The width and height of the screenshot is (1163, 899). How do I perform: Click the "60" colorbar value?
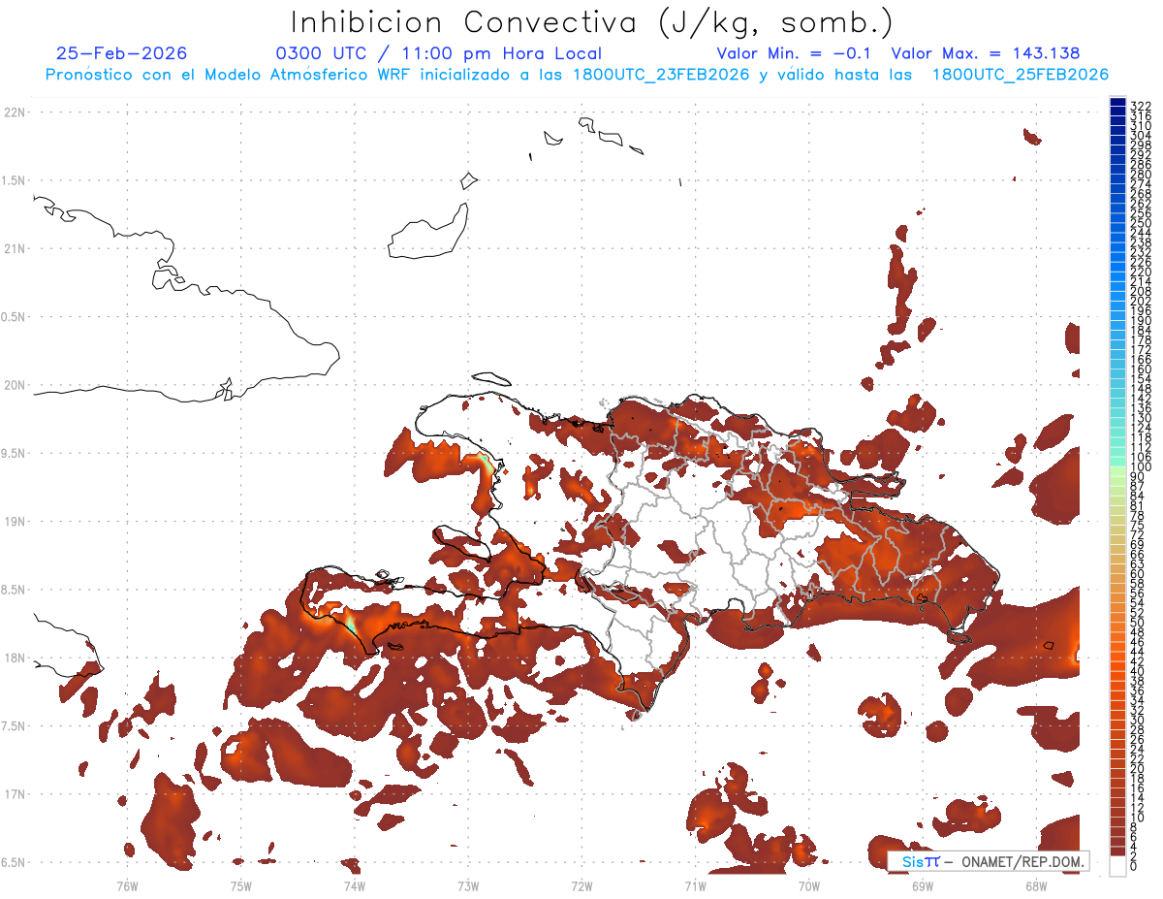coord(1137,574)
